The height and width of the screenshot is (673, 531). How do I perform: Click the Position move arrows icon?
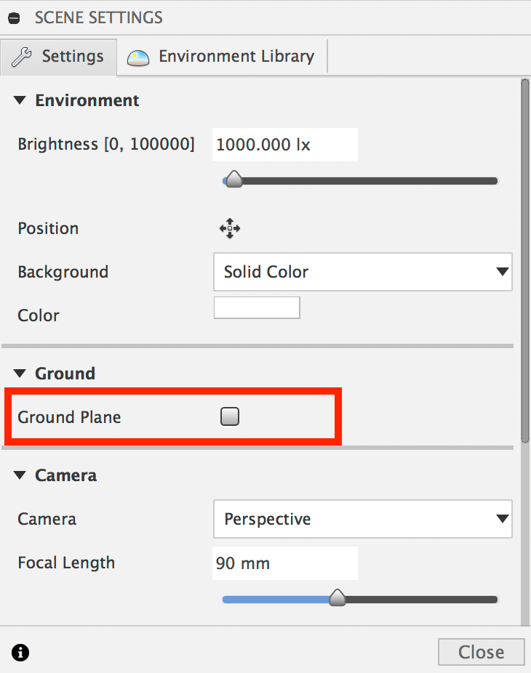pyautogui.click(x=230, y=229)
